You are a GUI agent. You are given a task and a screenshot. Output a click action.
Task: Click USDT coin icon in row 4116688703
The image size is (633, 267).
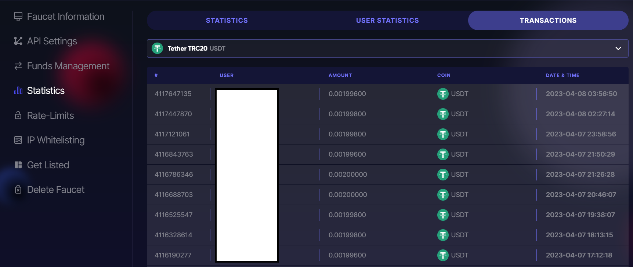coord(443,195)
